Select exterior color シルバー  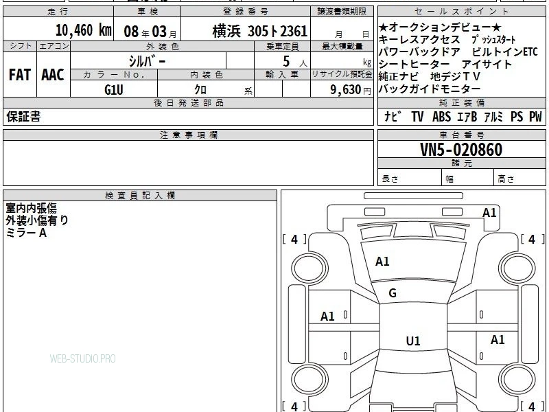tap(147, 61)
